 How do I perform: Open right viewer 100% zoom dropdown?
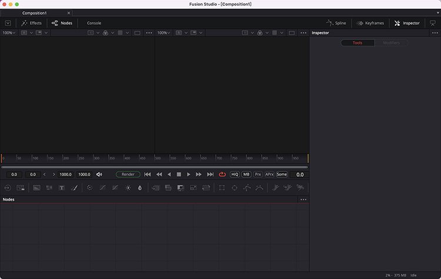[x=163, y=33]
